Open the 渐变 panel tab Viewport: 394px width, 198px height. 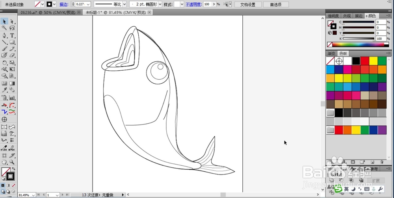(x=331, y=53)
